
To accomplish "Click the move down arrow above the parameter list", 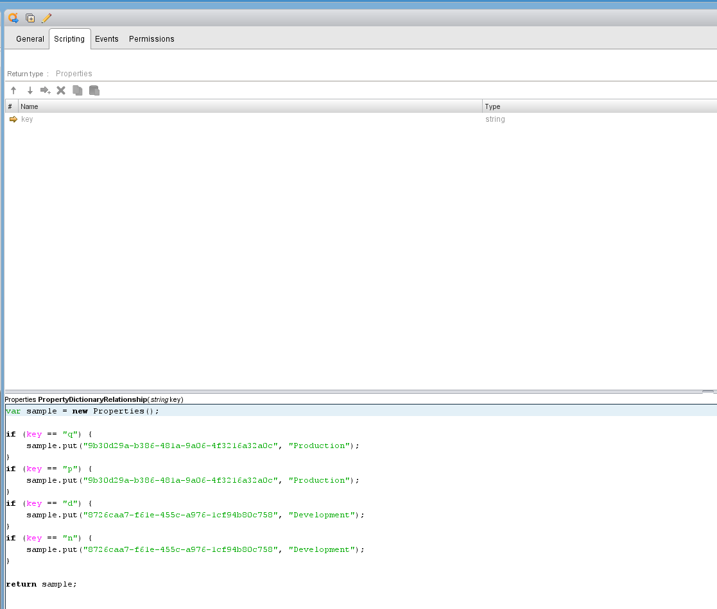I will 30,90.
